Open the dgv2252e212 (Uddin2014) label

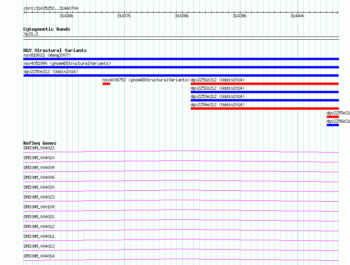[217, 88]
